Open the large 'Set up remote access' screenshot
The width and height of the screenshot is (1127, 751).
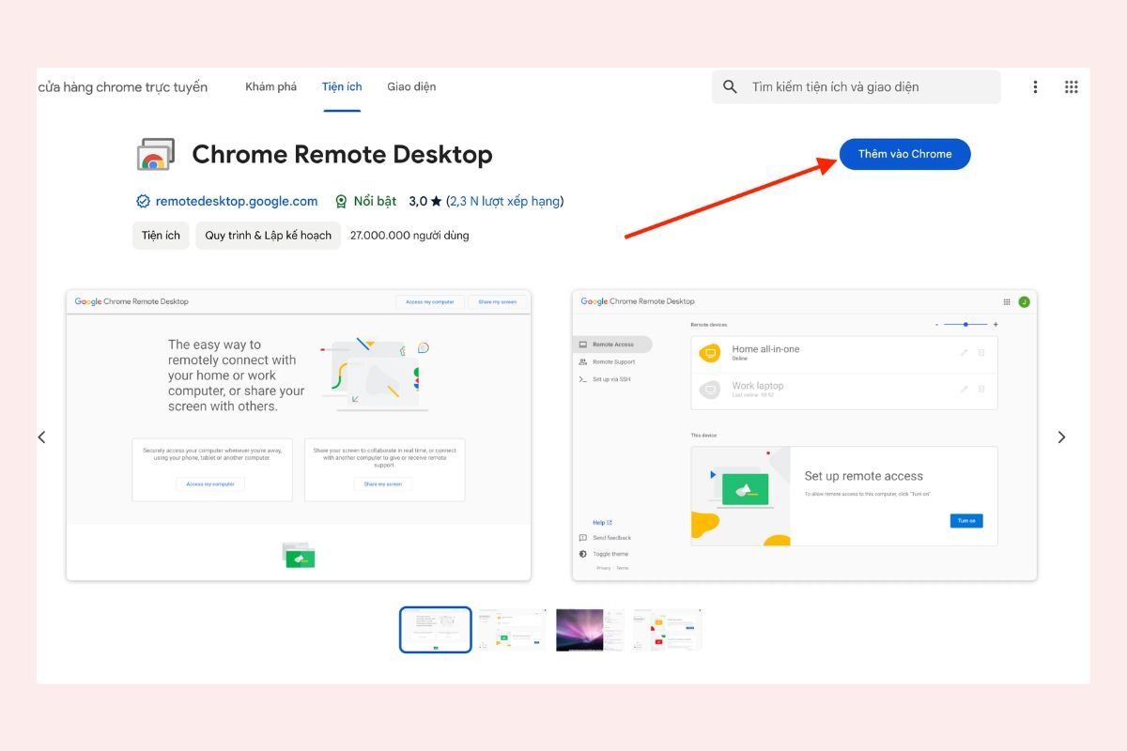[x=804, y=435]
